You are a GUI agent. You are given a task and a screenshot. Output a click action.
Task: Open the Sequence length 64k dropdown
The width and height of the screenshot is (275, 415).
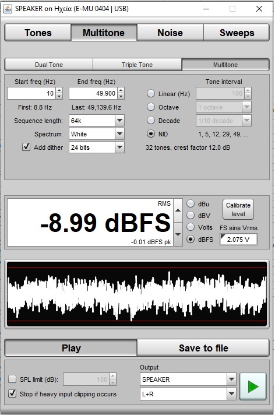96,121
